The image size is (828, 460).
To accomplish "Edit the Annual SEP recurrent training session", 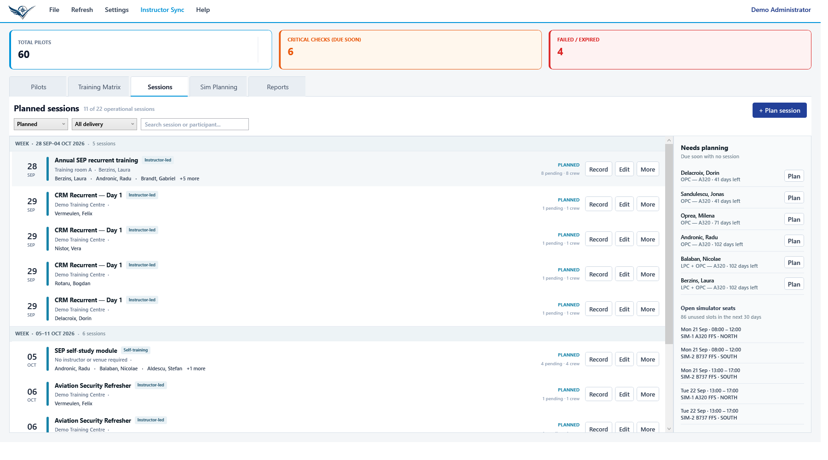I will pyautogui.click(x=624, y=169).
